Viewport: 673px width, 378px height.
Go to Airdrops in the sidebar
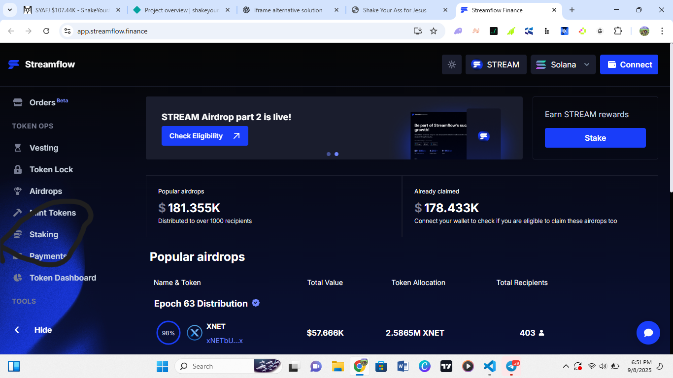click(x=45, y=191)
